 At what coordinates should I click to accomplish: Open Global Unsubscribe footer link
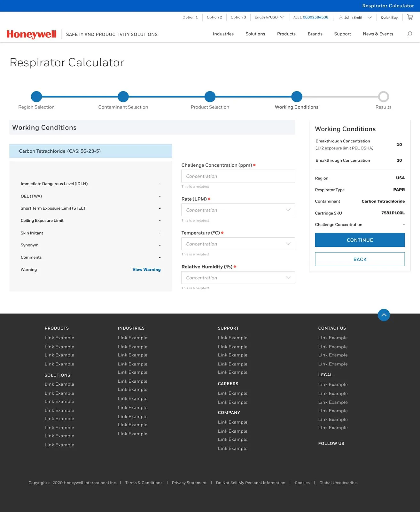[x=338, y=483]
